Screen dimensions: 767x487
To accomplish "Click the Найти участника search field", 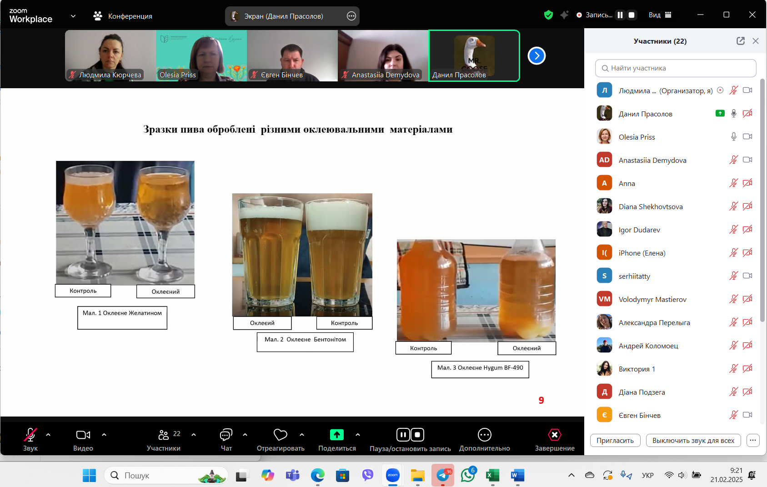I will click(676, 68).
